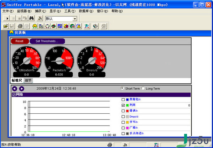Screen dimensions: 213x148
Task: Open the 监视器 (M) menu
Action: coord(24,11)
